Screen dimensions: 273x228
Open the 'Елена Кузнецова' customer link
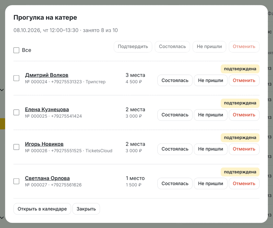point(47,110)
